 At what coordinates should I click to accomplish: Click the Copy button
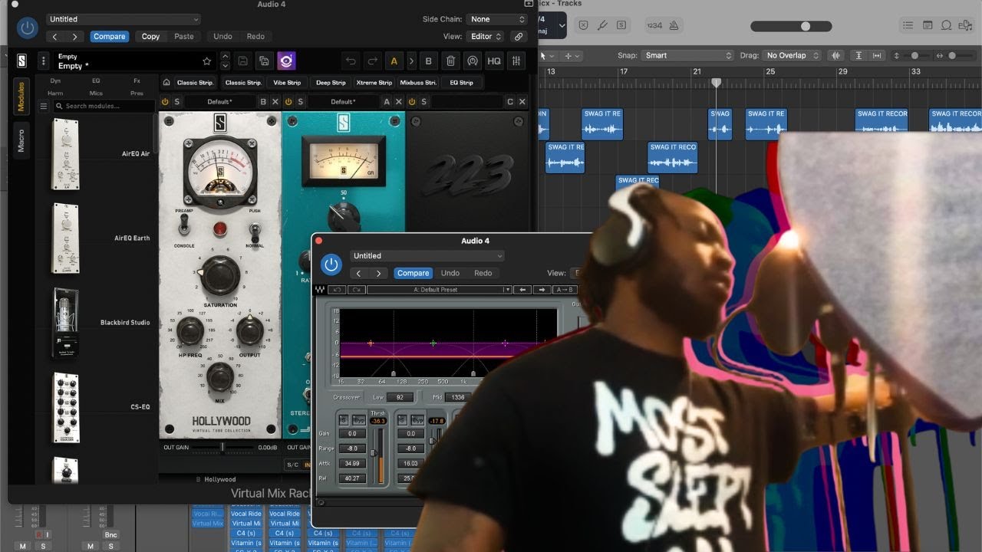[150, 36]
